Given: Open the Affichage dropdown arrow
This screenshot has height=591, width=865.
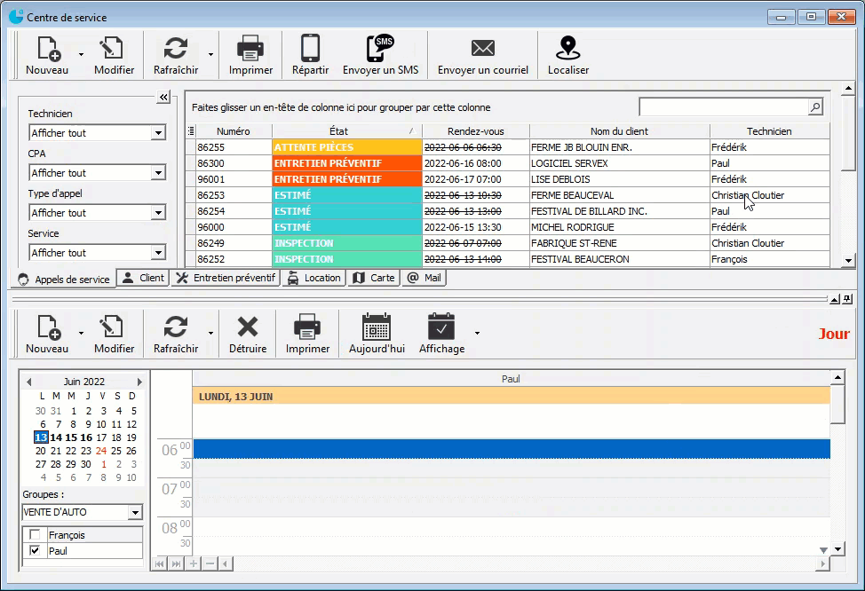Looking at the screenshot, I should [x=477, y=334].
